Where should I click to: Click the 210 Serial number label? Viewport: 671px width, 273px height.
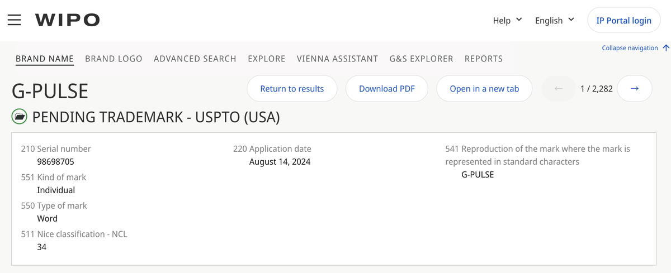(x=56, y=149)
